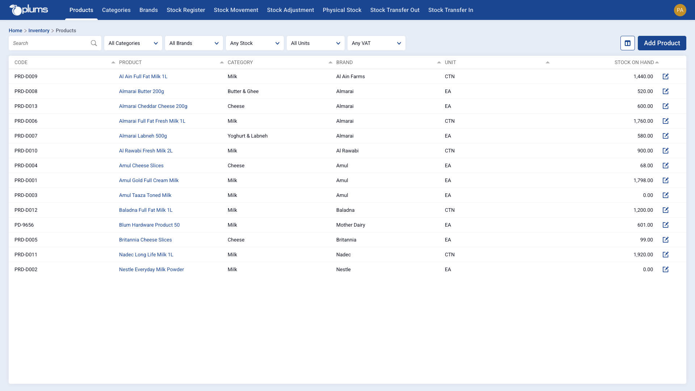695x391 pixels.
Task: Edit the Al Ain Full Fat Milk 1L row
Action: [x=666, y=76]
